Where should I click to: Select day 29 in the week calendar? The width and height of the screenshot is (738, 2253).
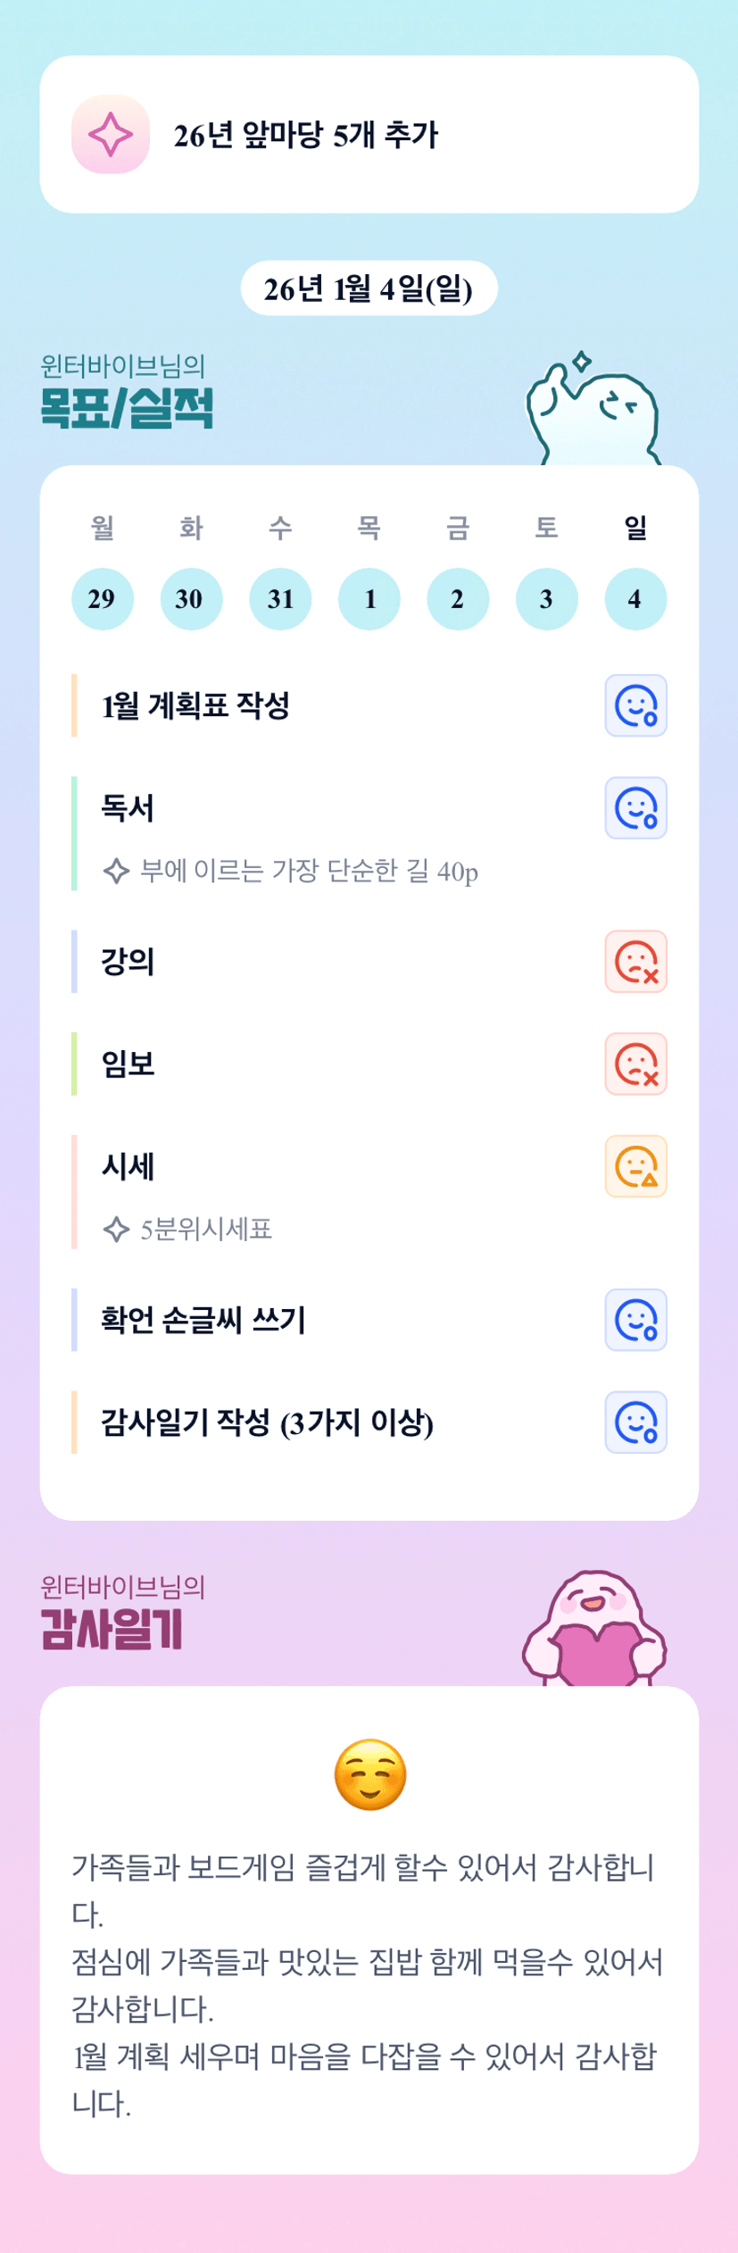point(102,599)
